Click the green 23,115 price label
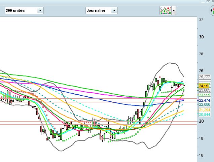Screen dimensions: 214x162 click(205, 95)
